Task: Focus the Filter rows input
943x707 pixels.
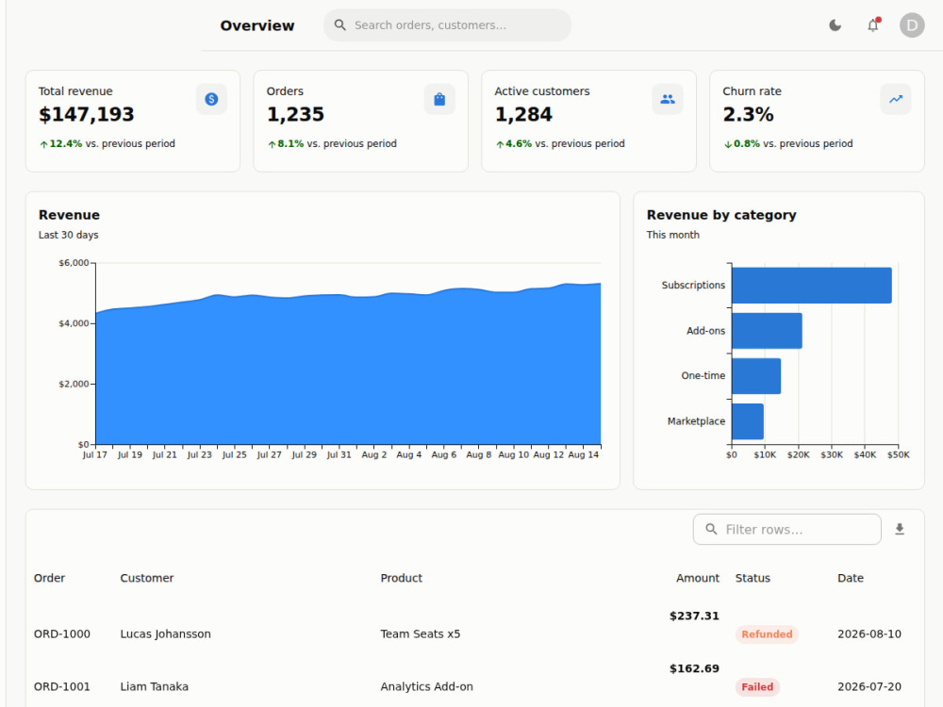Action: pos(787,529)
